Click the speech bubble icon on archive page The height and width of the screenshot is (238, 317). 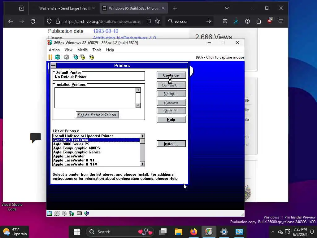(x=35, y=138)
